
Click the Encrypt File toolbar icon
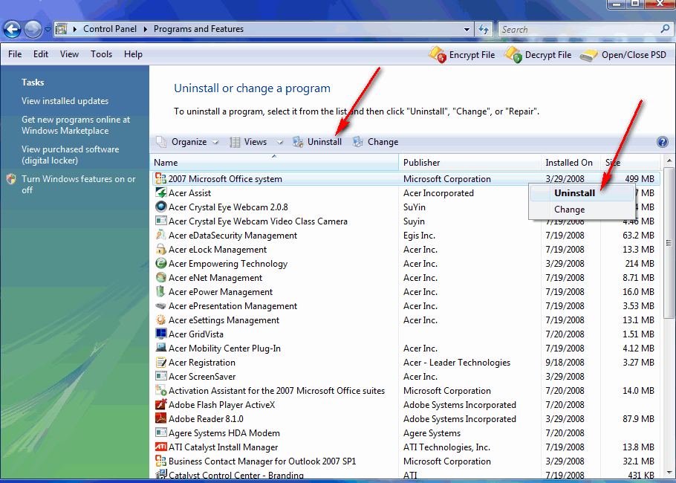point(437,55)
